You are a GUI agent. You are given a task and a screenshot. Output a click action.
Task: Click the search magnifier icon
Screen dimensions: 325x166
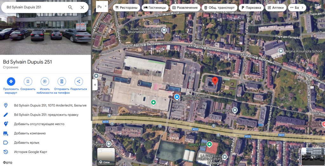click(x=70, y=7)
